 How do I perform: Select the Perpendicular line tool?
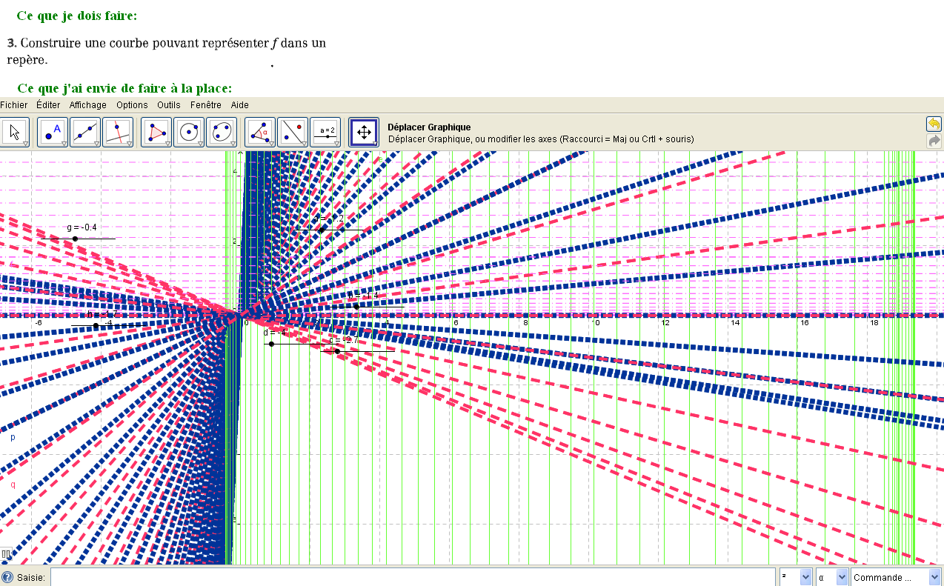click(x=117, y=133)
